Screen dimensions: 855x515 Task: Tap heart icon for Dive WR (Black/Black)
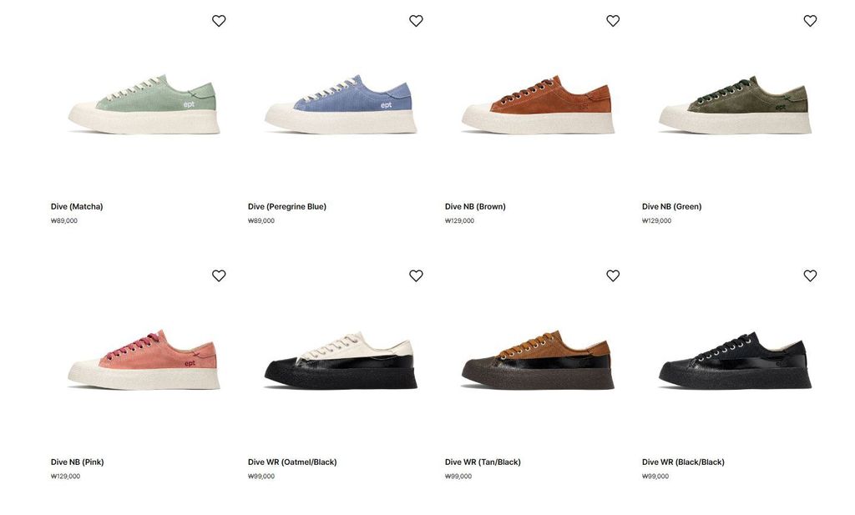click(x=810, y=275)
